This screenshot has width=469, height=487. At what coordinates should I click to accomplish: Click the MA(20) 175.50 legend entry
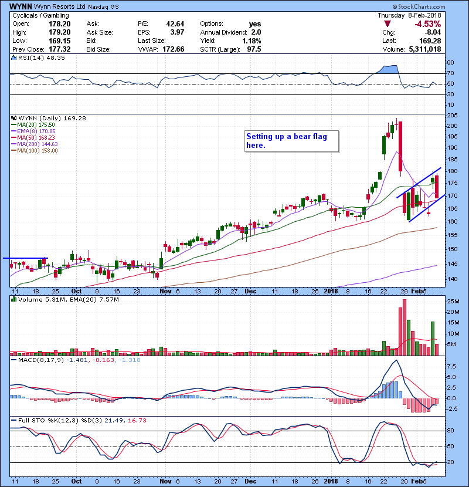click(x=33, y=125)
